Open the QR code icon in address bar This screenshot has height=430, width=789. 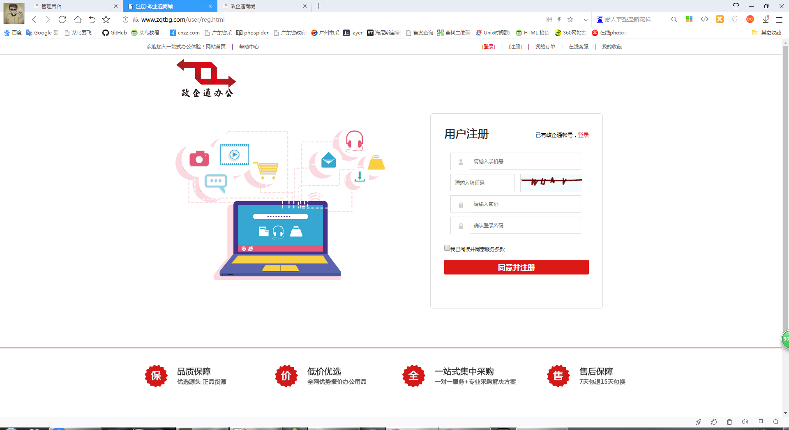(549, 19)
